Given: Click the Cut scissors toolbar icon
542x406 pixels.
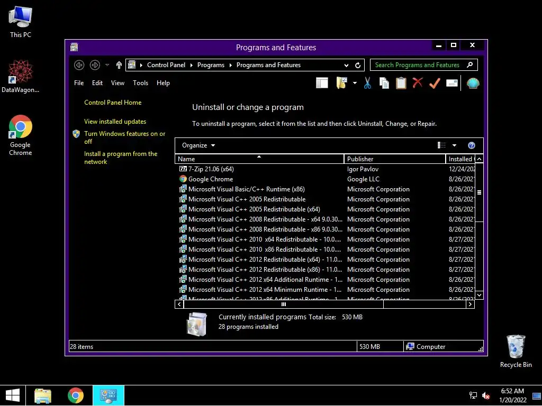Looking at the screenshot, I should [367, 83].
